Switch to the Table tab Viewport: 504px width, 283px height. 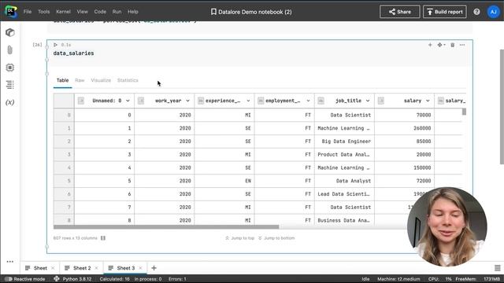click(63, 80)
